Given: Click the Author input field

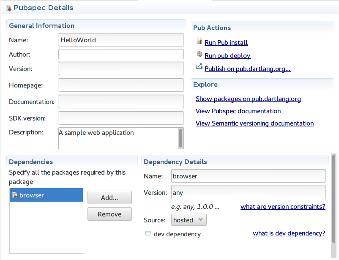Looking at the screenshot, I should (121, 54).
